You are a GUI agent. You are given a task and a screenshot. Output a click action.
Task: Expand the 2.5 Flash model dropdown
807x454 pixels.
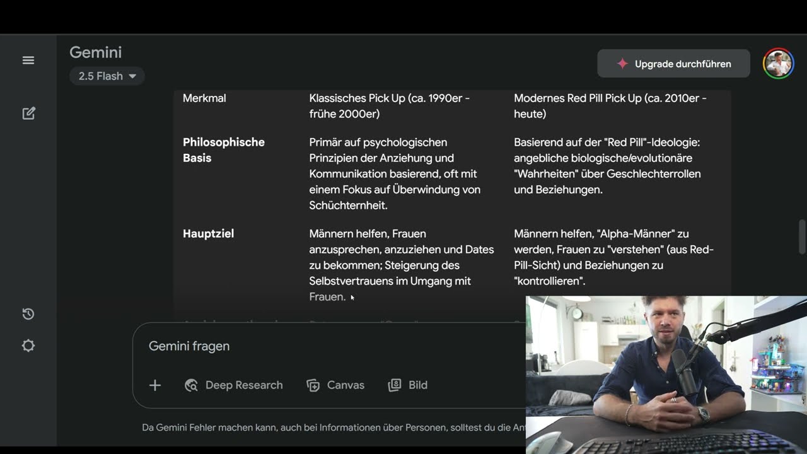(x=107, y=76)
